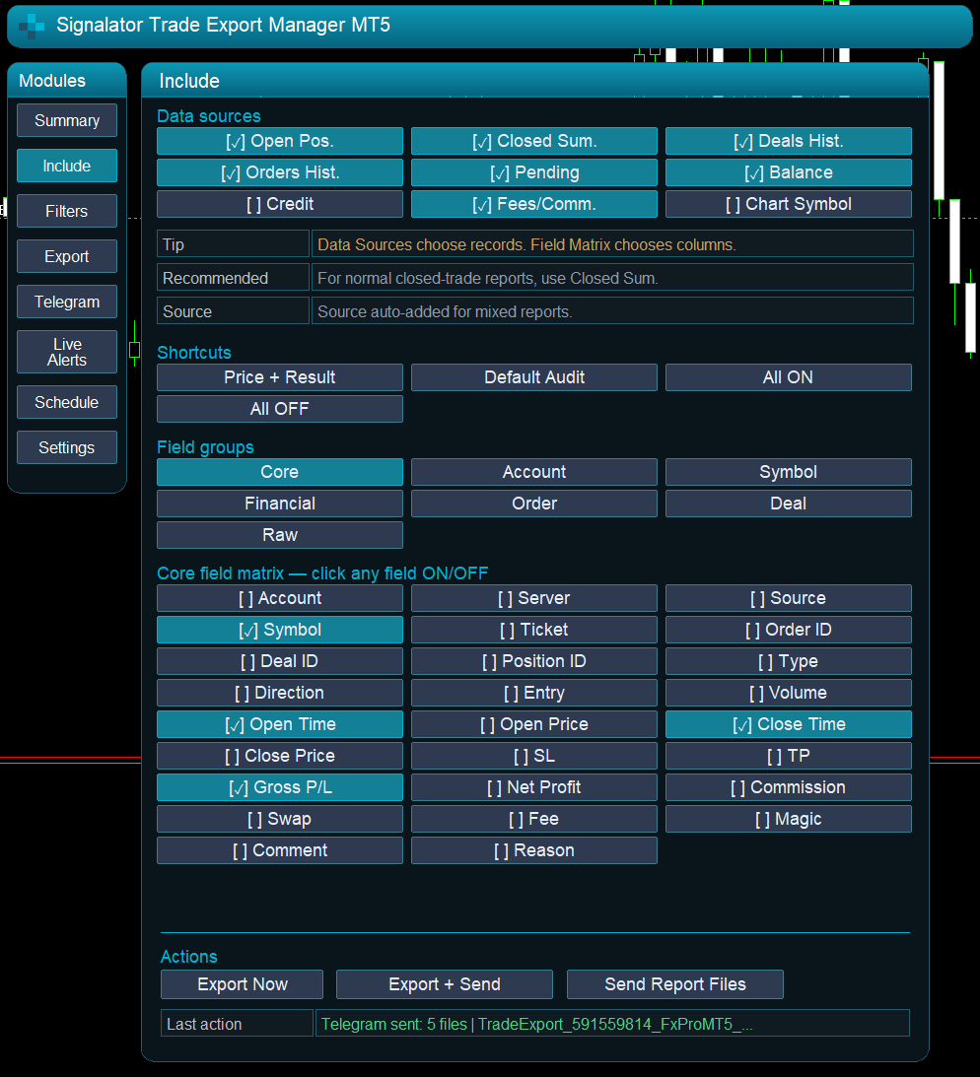980x1077 pixels.
Task: Apply the Price + Result shortcut
Action: pos(280,377)
